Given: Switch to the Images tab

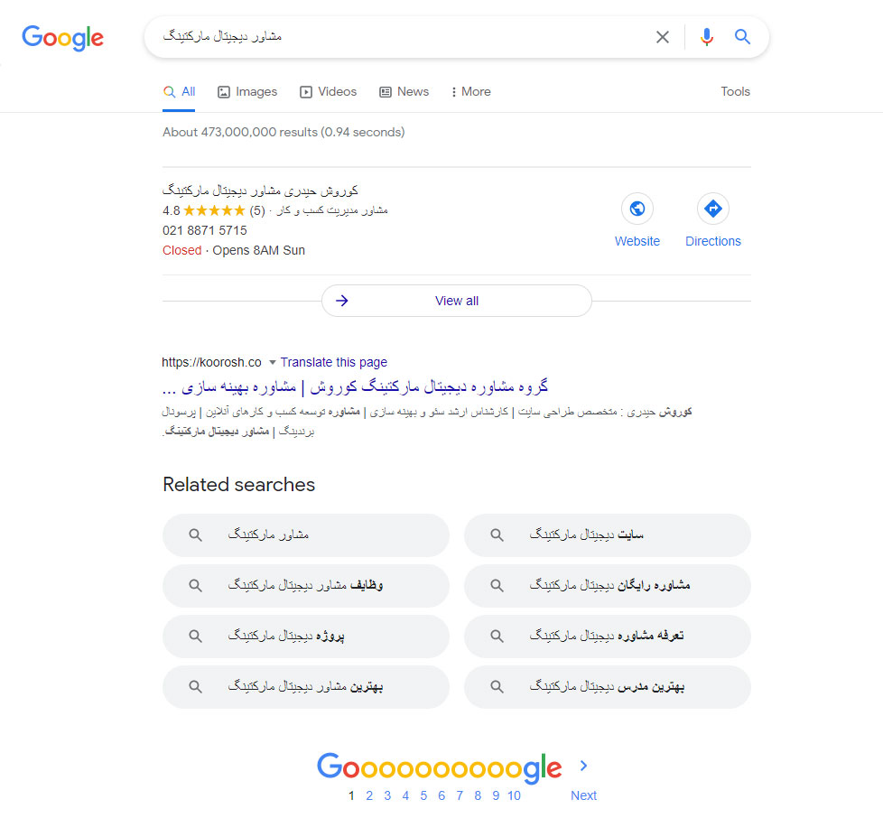Looking at the screenshot, I should coord(247,91).
